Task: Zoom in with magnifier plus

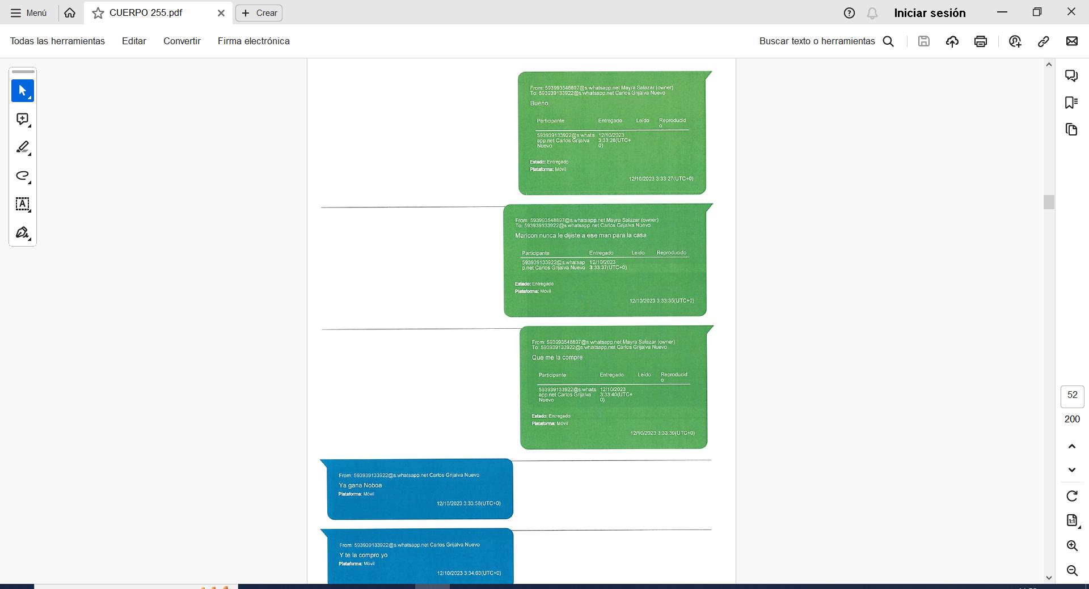Action: (x=1072, y=545)
